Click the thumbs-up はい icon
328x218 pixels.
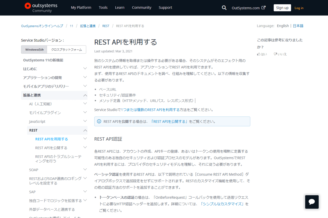pyautogui.click(x=259, y=54)
